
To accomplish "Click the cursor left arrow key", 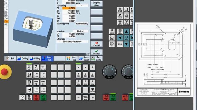I will [120, 38].
